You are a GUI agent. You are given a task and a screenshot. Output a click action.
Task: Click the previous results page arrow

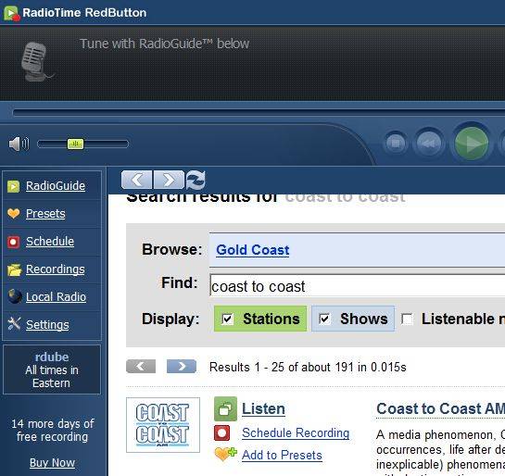141,366
